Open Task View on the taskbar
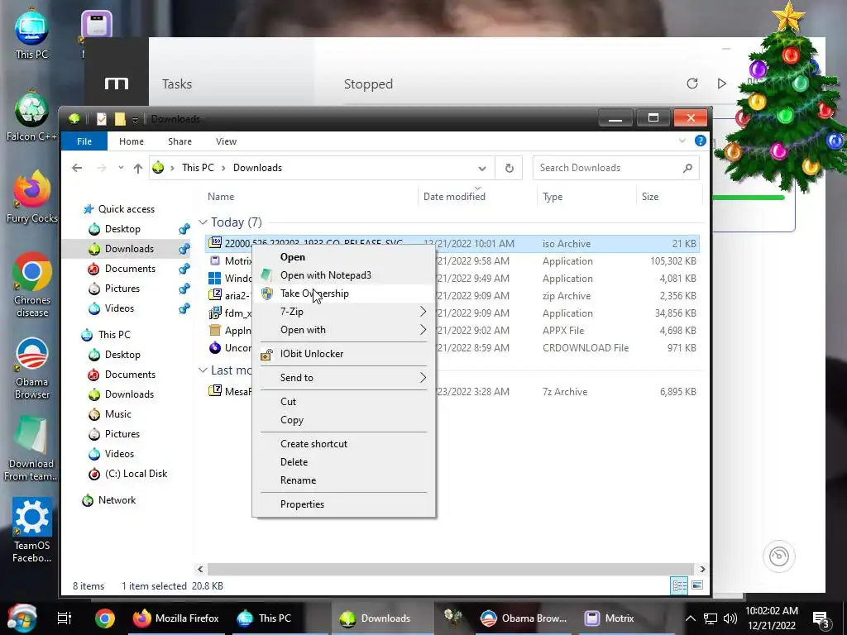847x635 pixels. pos(65,618)
